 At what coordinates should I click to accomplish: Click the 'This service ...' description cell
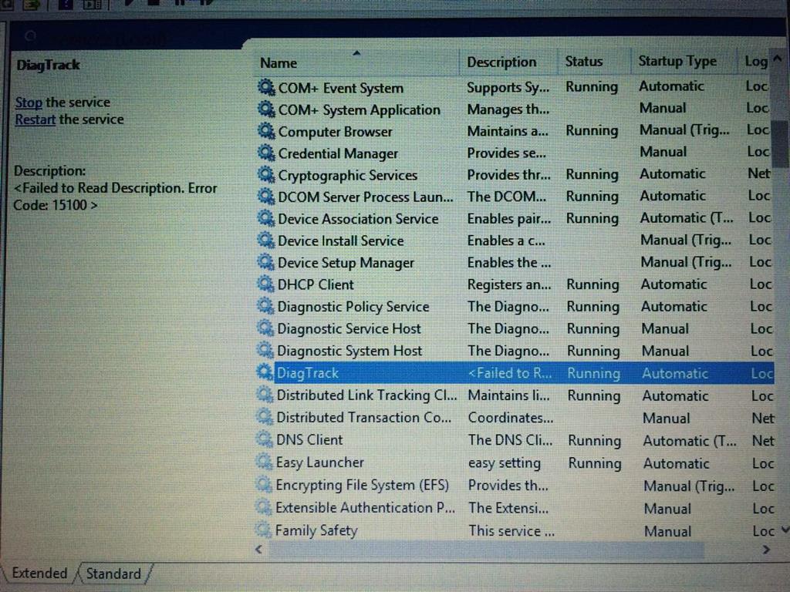click(511, 530)
